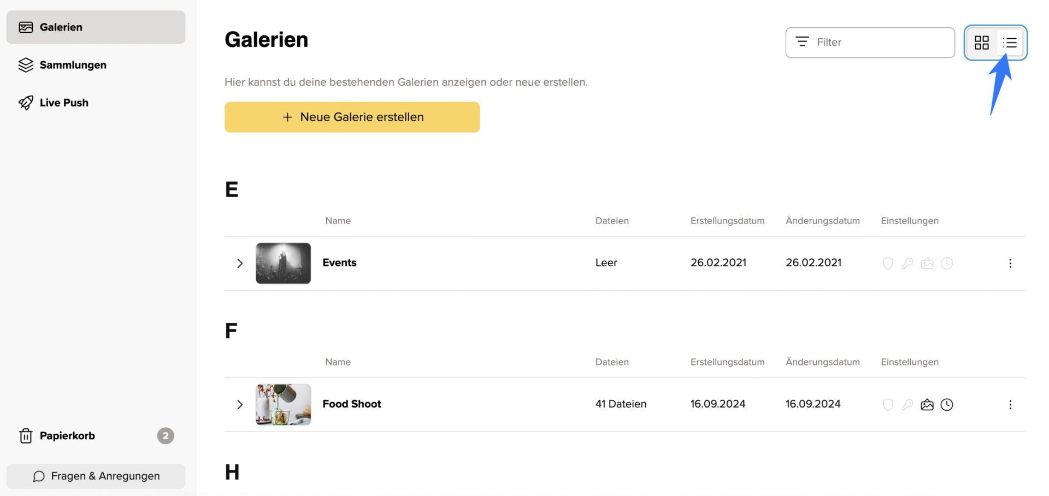Click Neue Galerie erstellen button
The width and height of the screenshot is (1049, 496).
pyautogui.click(x=352, y=117)
